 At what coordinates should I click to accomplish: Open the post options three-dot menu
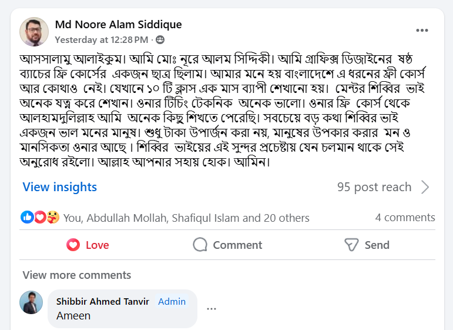tap(422, 31)
